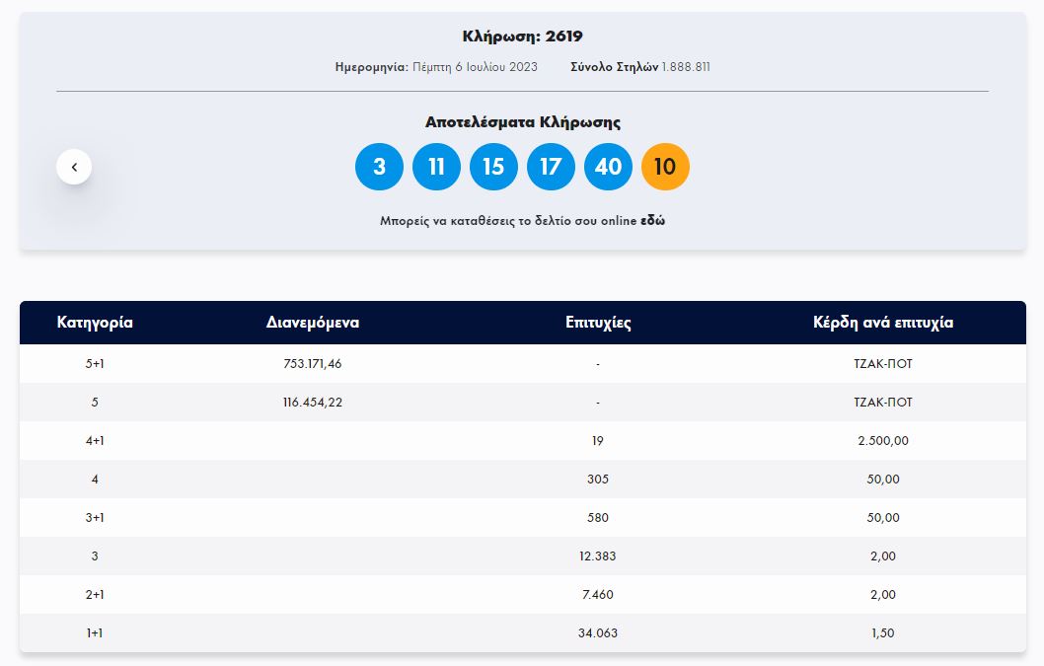Open the online ticket link 'εδώ'

coord(652,221)
